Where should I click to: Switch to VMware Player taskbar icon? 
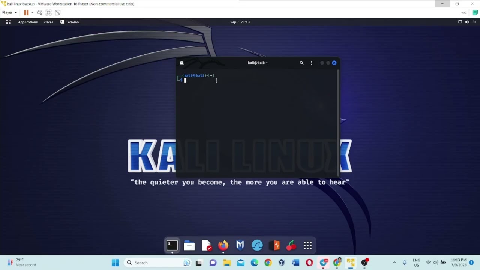(x=351, y=262)
